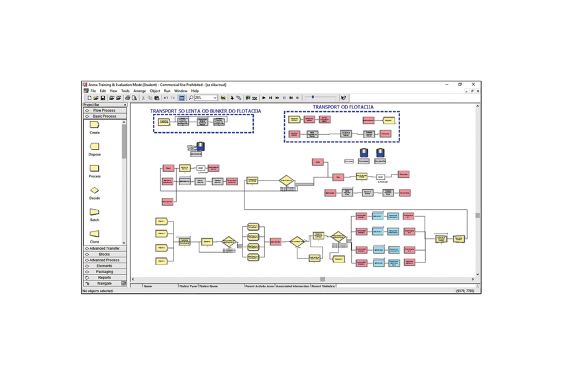
Task: Collapse the Basic Process panel
Action: tap(105, 116)
